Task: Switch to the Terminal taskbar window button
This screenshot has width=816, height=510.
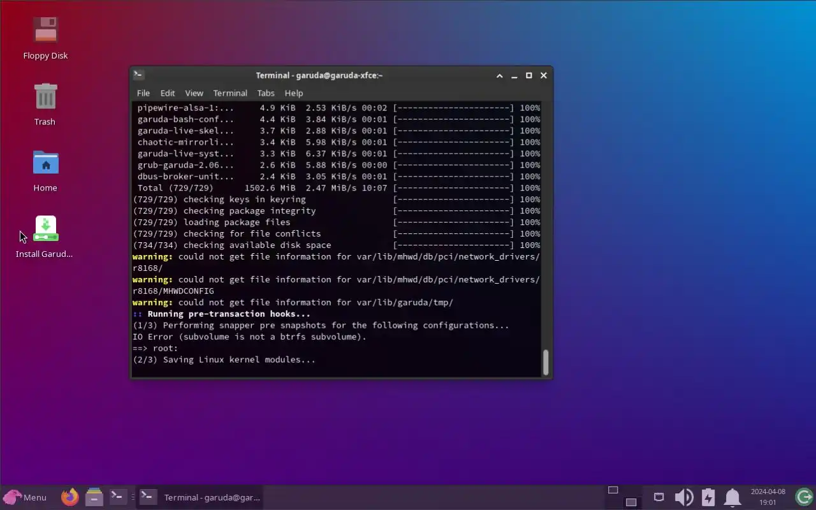Action: pos(200,497)
